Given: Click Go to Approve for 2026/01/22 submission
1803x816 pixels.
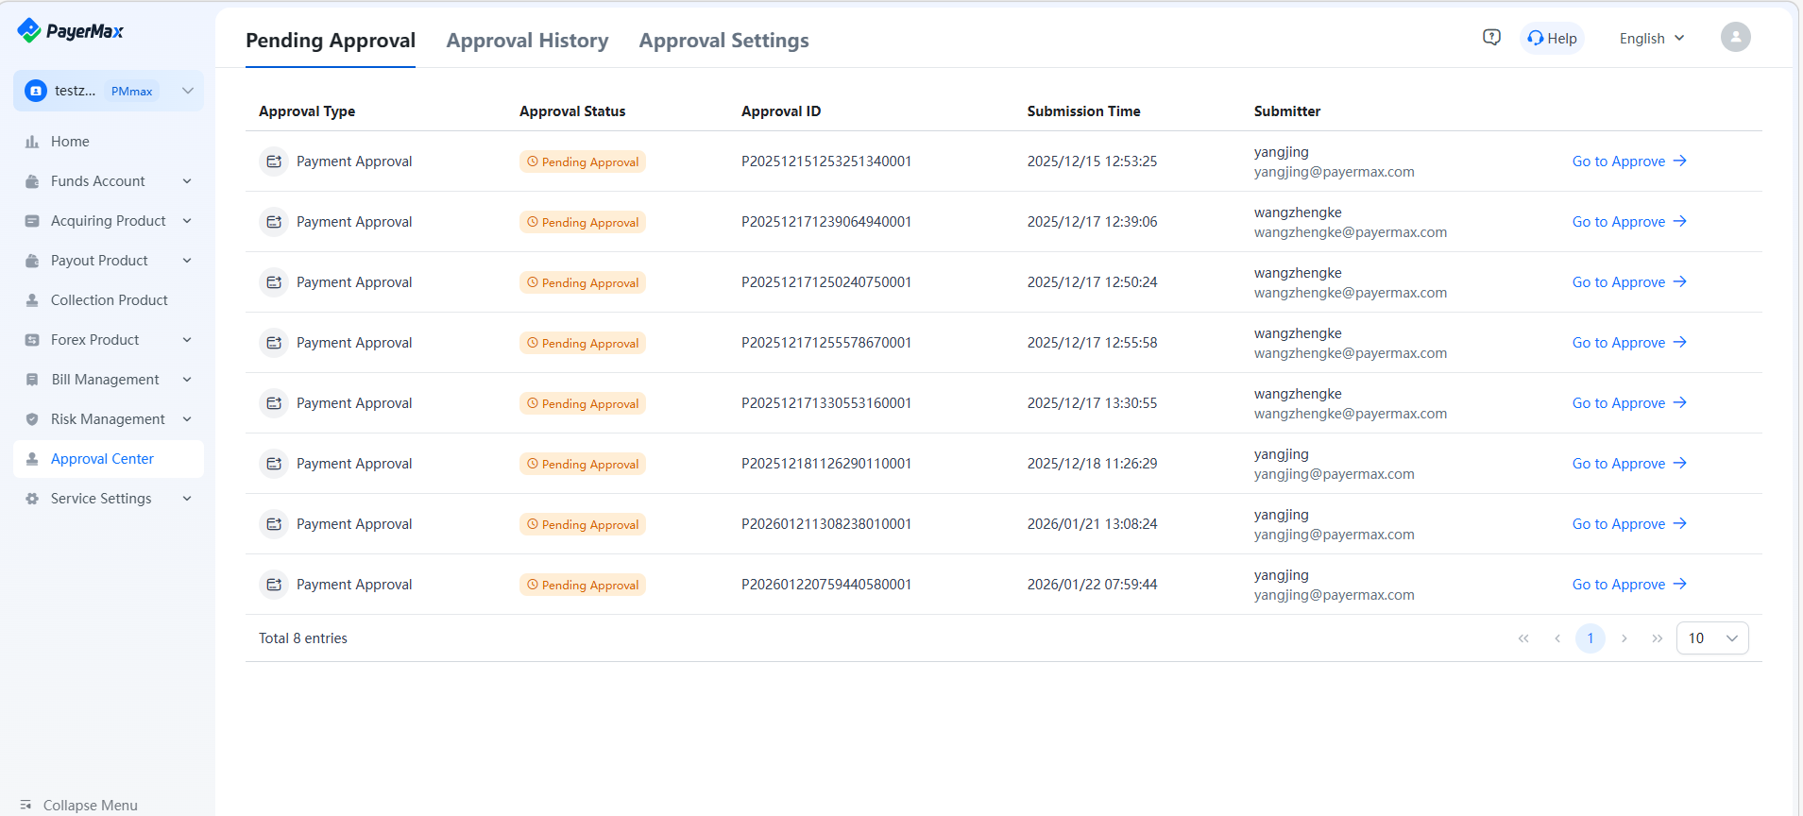Looking at the screenshot, I should click(x=1628, y=585).
